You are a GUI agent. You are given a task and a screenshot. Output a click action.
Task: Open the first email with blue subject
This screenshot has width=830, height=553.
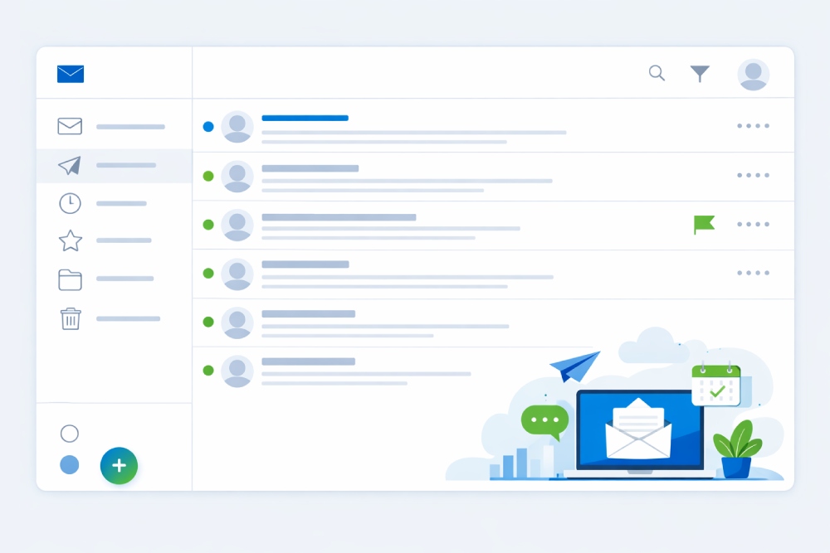point(305,119)
